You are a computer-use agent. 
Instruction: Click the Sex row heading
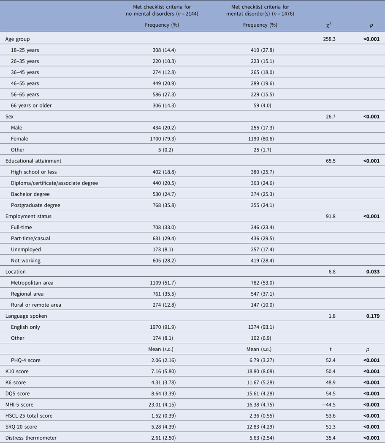(x=9, y=116)
